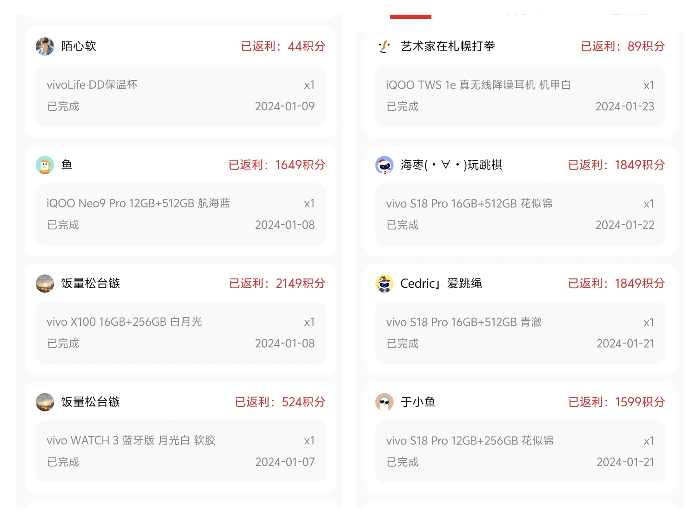
Task: Open vivo S18 Pro 12GB+256GB 花似锦 order
Action: [x=520, y=451]
